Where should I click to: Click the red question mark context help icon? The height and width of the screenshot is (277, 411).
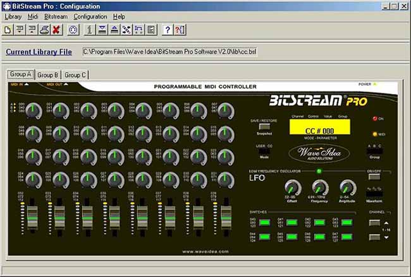(180, 30)
